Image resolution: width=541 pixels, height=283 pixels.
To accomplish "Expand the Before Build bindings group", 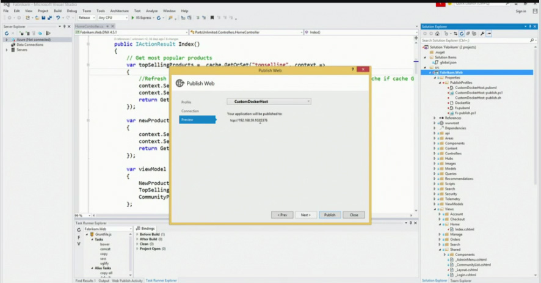I will (137, 234).
